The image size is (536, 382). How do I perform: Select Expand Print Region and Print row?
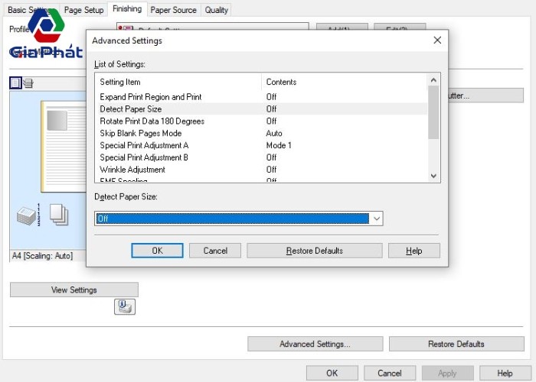click(x=263, y=97)
